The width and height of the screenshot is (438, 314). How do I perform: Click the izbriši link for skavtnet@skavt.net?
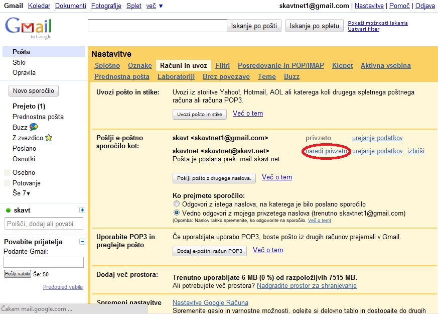(415, 151)
